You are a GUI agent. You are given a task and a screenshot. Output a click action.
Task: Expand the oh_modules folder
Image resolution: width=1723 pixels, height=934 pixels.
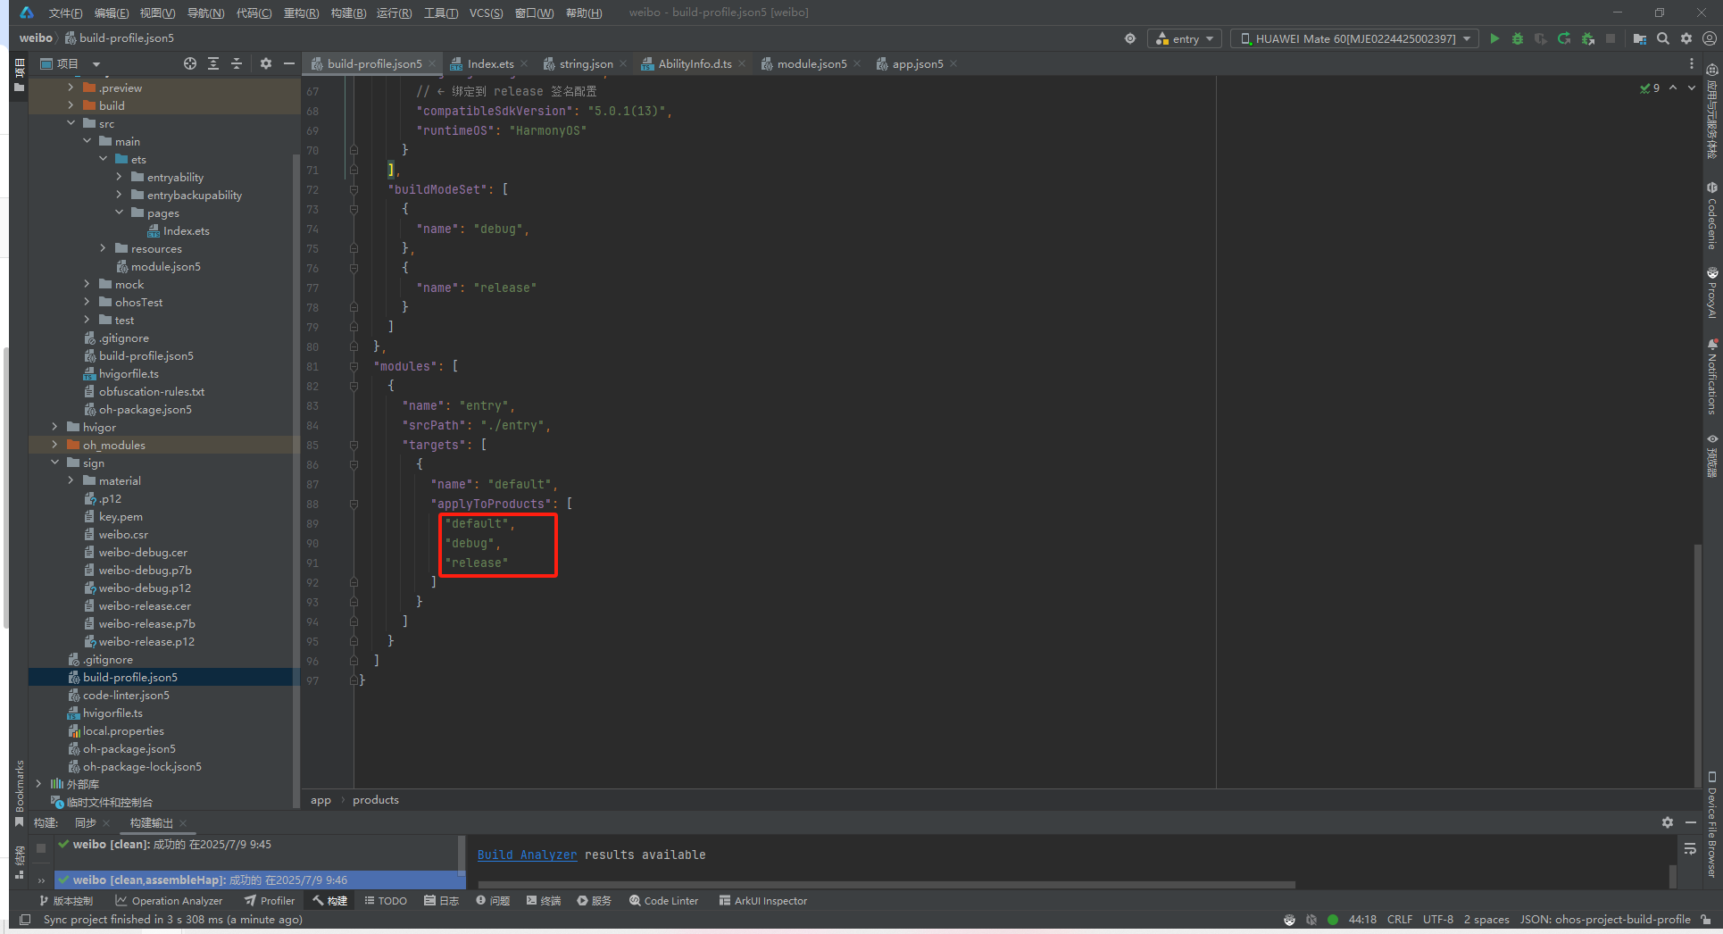[55, 445]
